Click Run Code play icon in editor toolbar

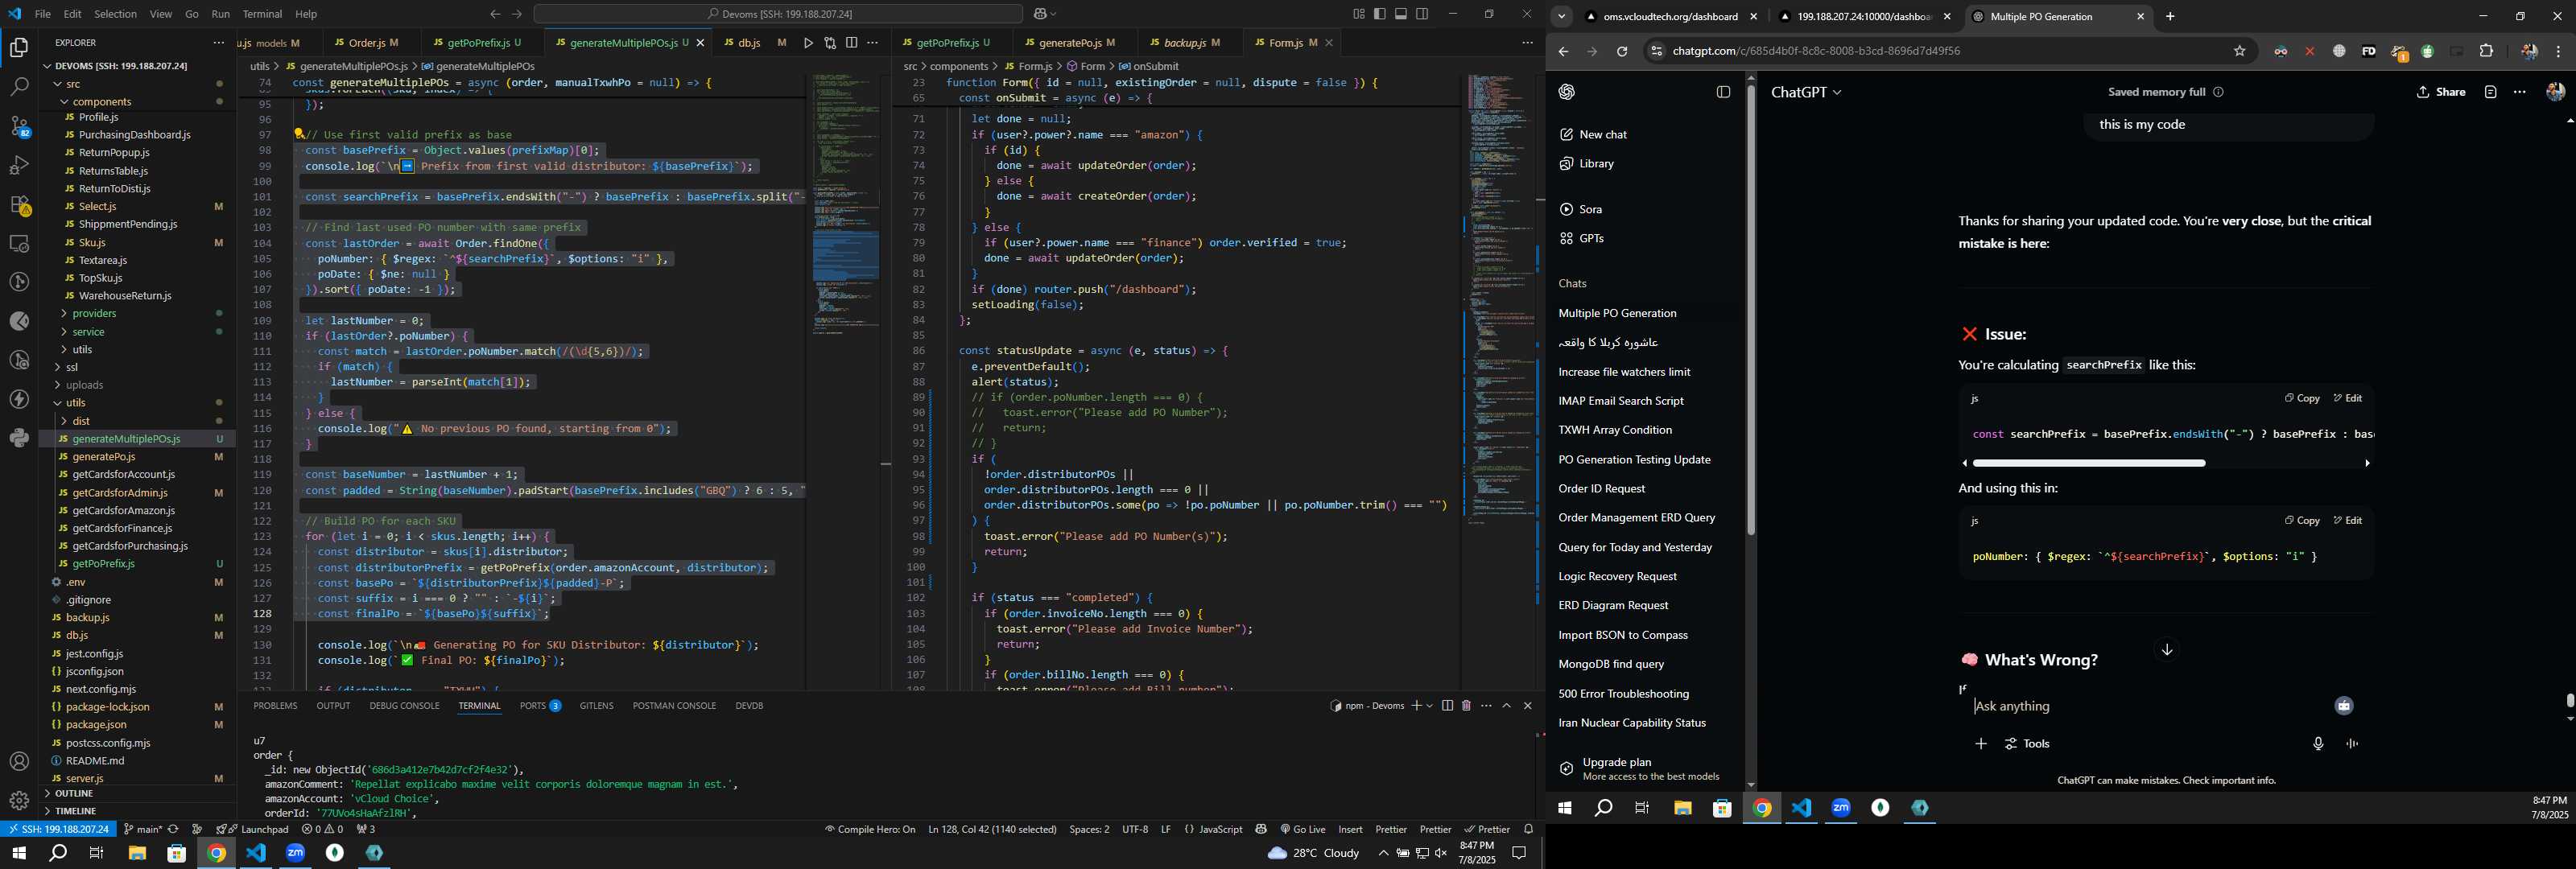(x=808, y=43)
